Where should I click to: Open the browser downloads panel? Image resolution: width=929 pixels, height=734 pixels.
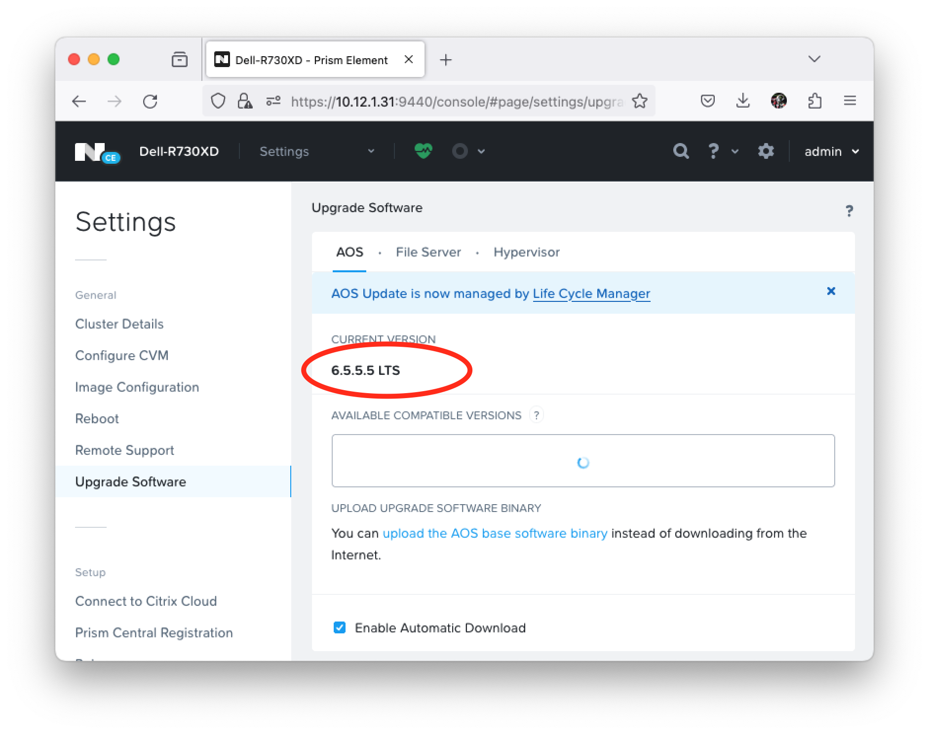click(743, 101)
